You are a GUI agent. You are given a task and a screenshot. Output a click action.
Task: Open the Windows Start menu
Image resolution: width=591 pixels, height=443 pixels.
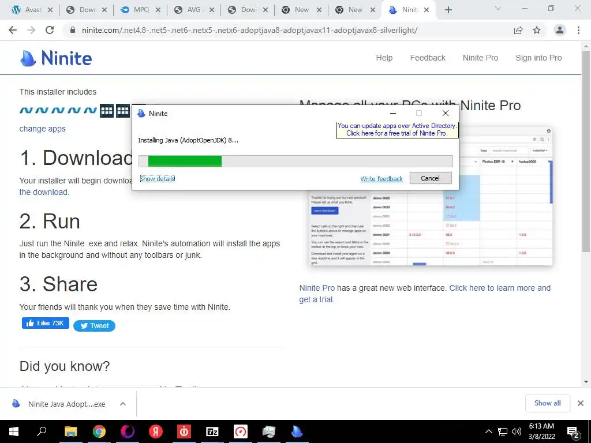coord(14,431)
